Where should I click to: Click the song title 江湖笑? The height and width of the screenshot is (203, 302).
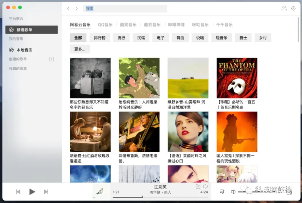pos(160,187)
